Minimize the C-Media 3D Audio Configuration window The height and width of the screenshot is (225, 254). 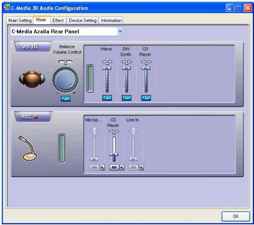(230, 8)
